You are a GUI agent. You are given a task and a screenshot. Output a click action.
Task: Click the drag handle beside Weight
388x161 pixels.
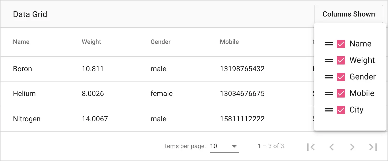click(329, 61)
